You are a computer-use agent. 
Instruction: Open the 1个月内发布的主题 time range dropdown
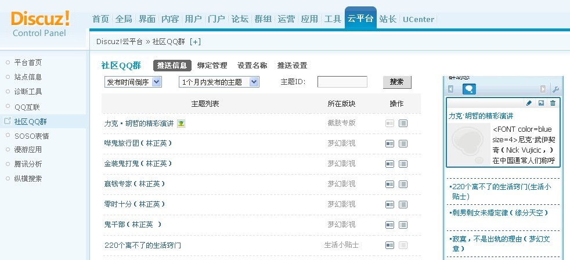pos(219,82)
